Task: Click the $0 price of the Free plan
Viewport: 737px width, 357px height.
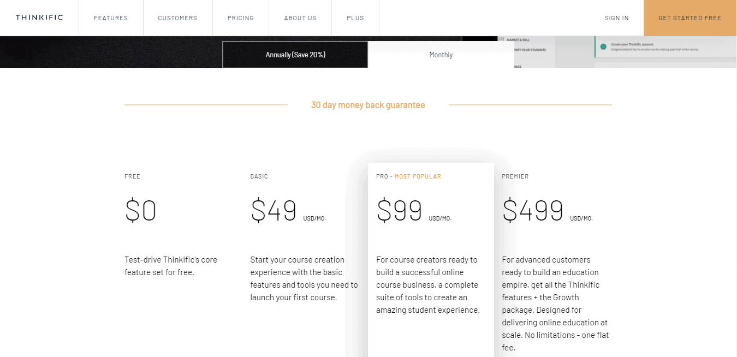Action: pos(141,211)
